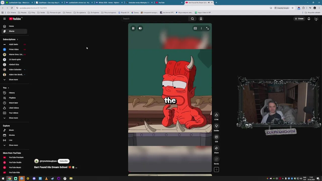Like this Short with thumbs up
322x181 pixels.
click(x=216, y=115)
